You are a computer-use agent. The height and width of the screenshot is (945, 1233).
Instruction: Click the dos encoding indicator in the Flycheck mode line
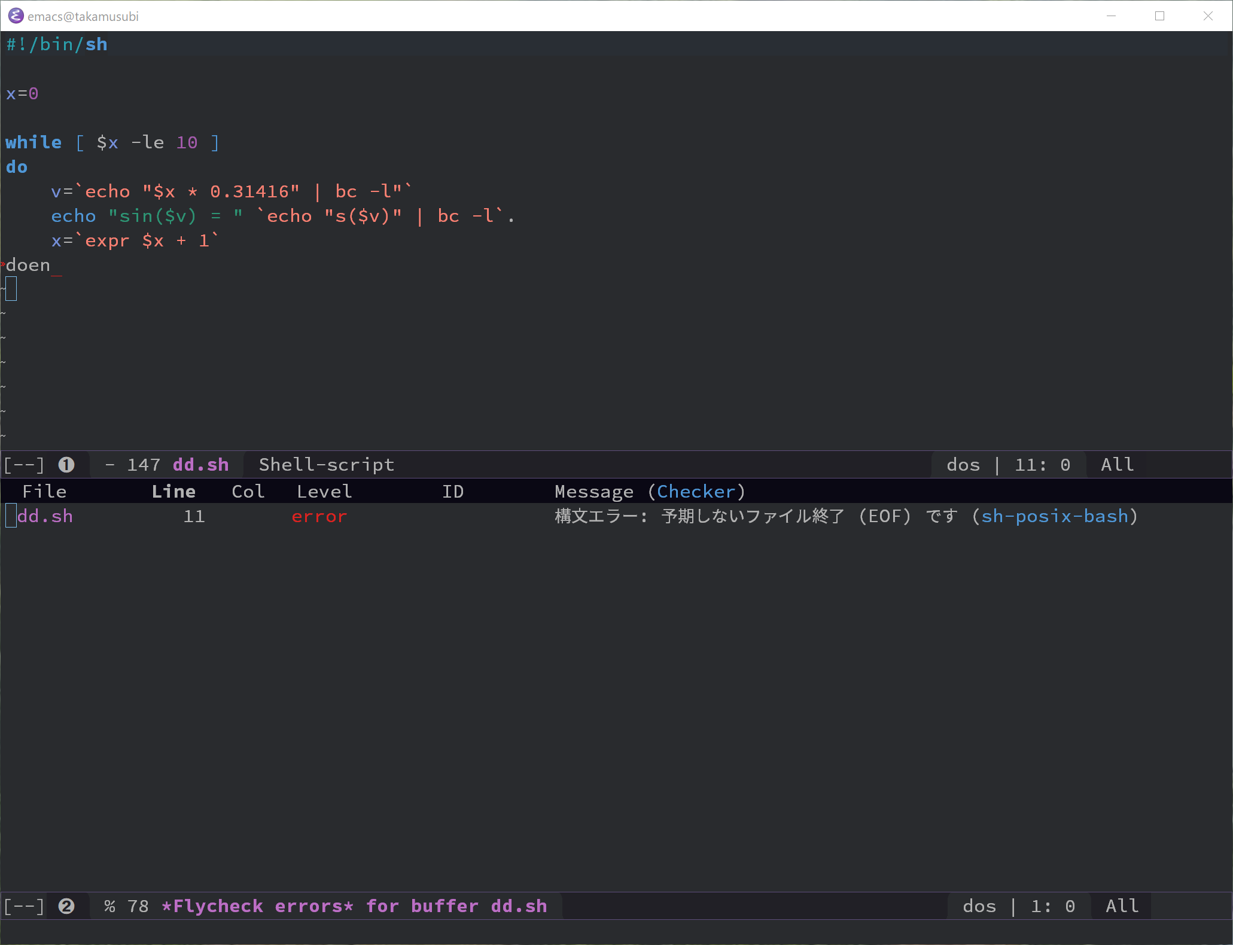click(x=979, y=906)
